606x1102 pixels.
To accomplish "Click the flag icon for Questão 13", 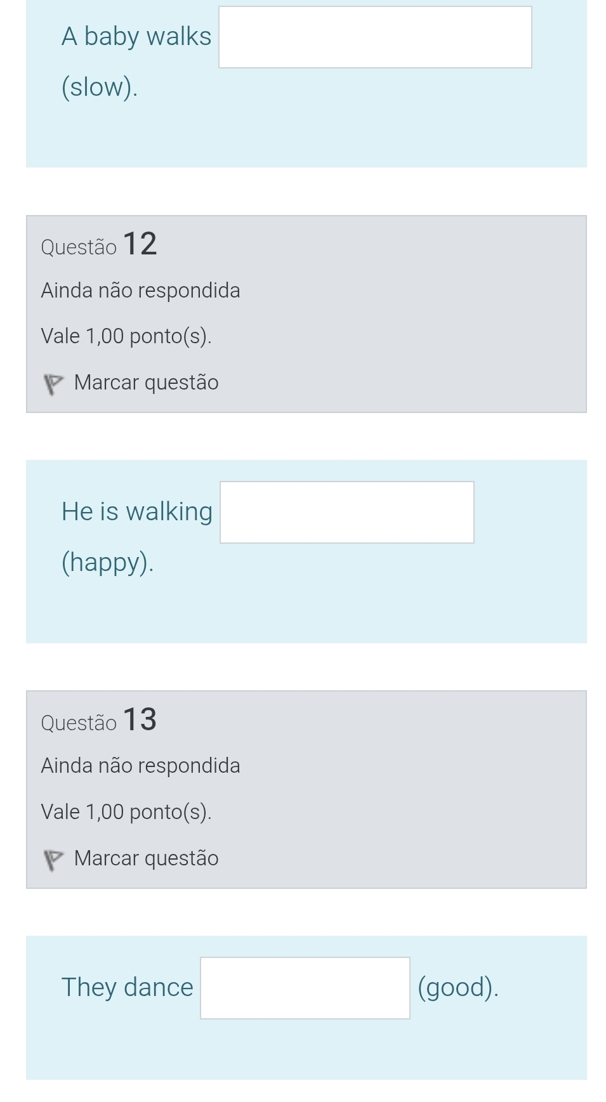I will [53, 860].
